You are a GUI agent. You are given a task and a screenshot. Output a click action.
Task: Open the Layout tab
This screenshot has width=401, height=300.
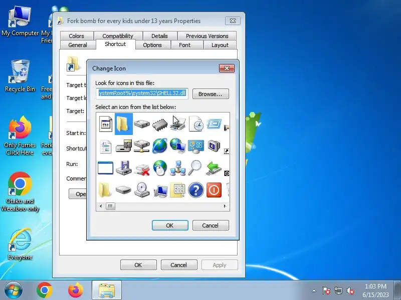pos(220,45)
